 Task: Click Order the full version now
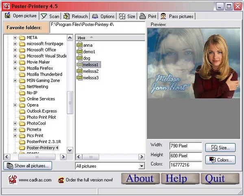click(x=89, y=180)
